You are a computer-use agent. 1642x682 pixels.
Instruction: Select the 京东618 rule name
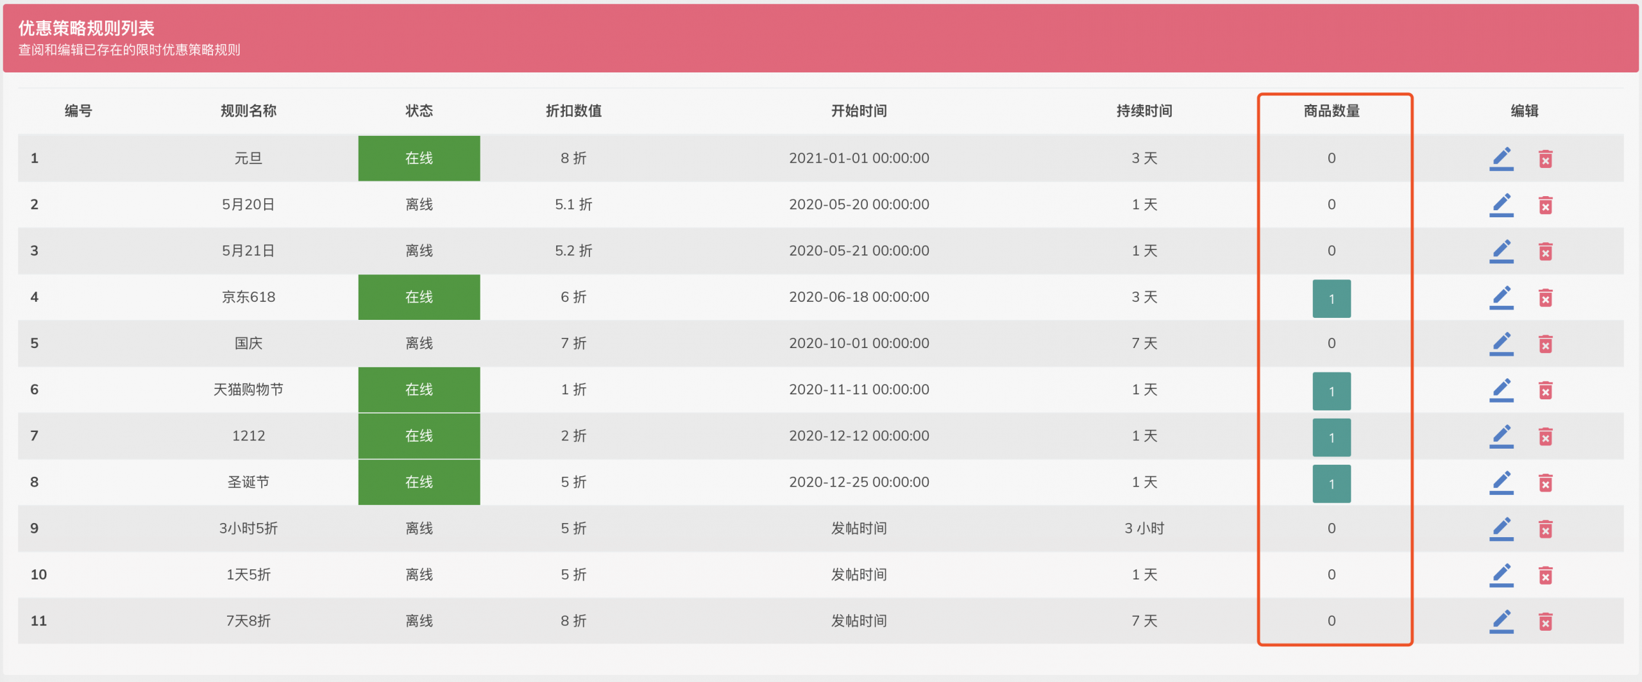click(x=248, y=297)
